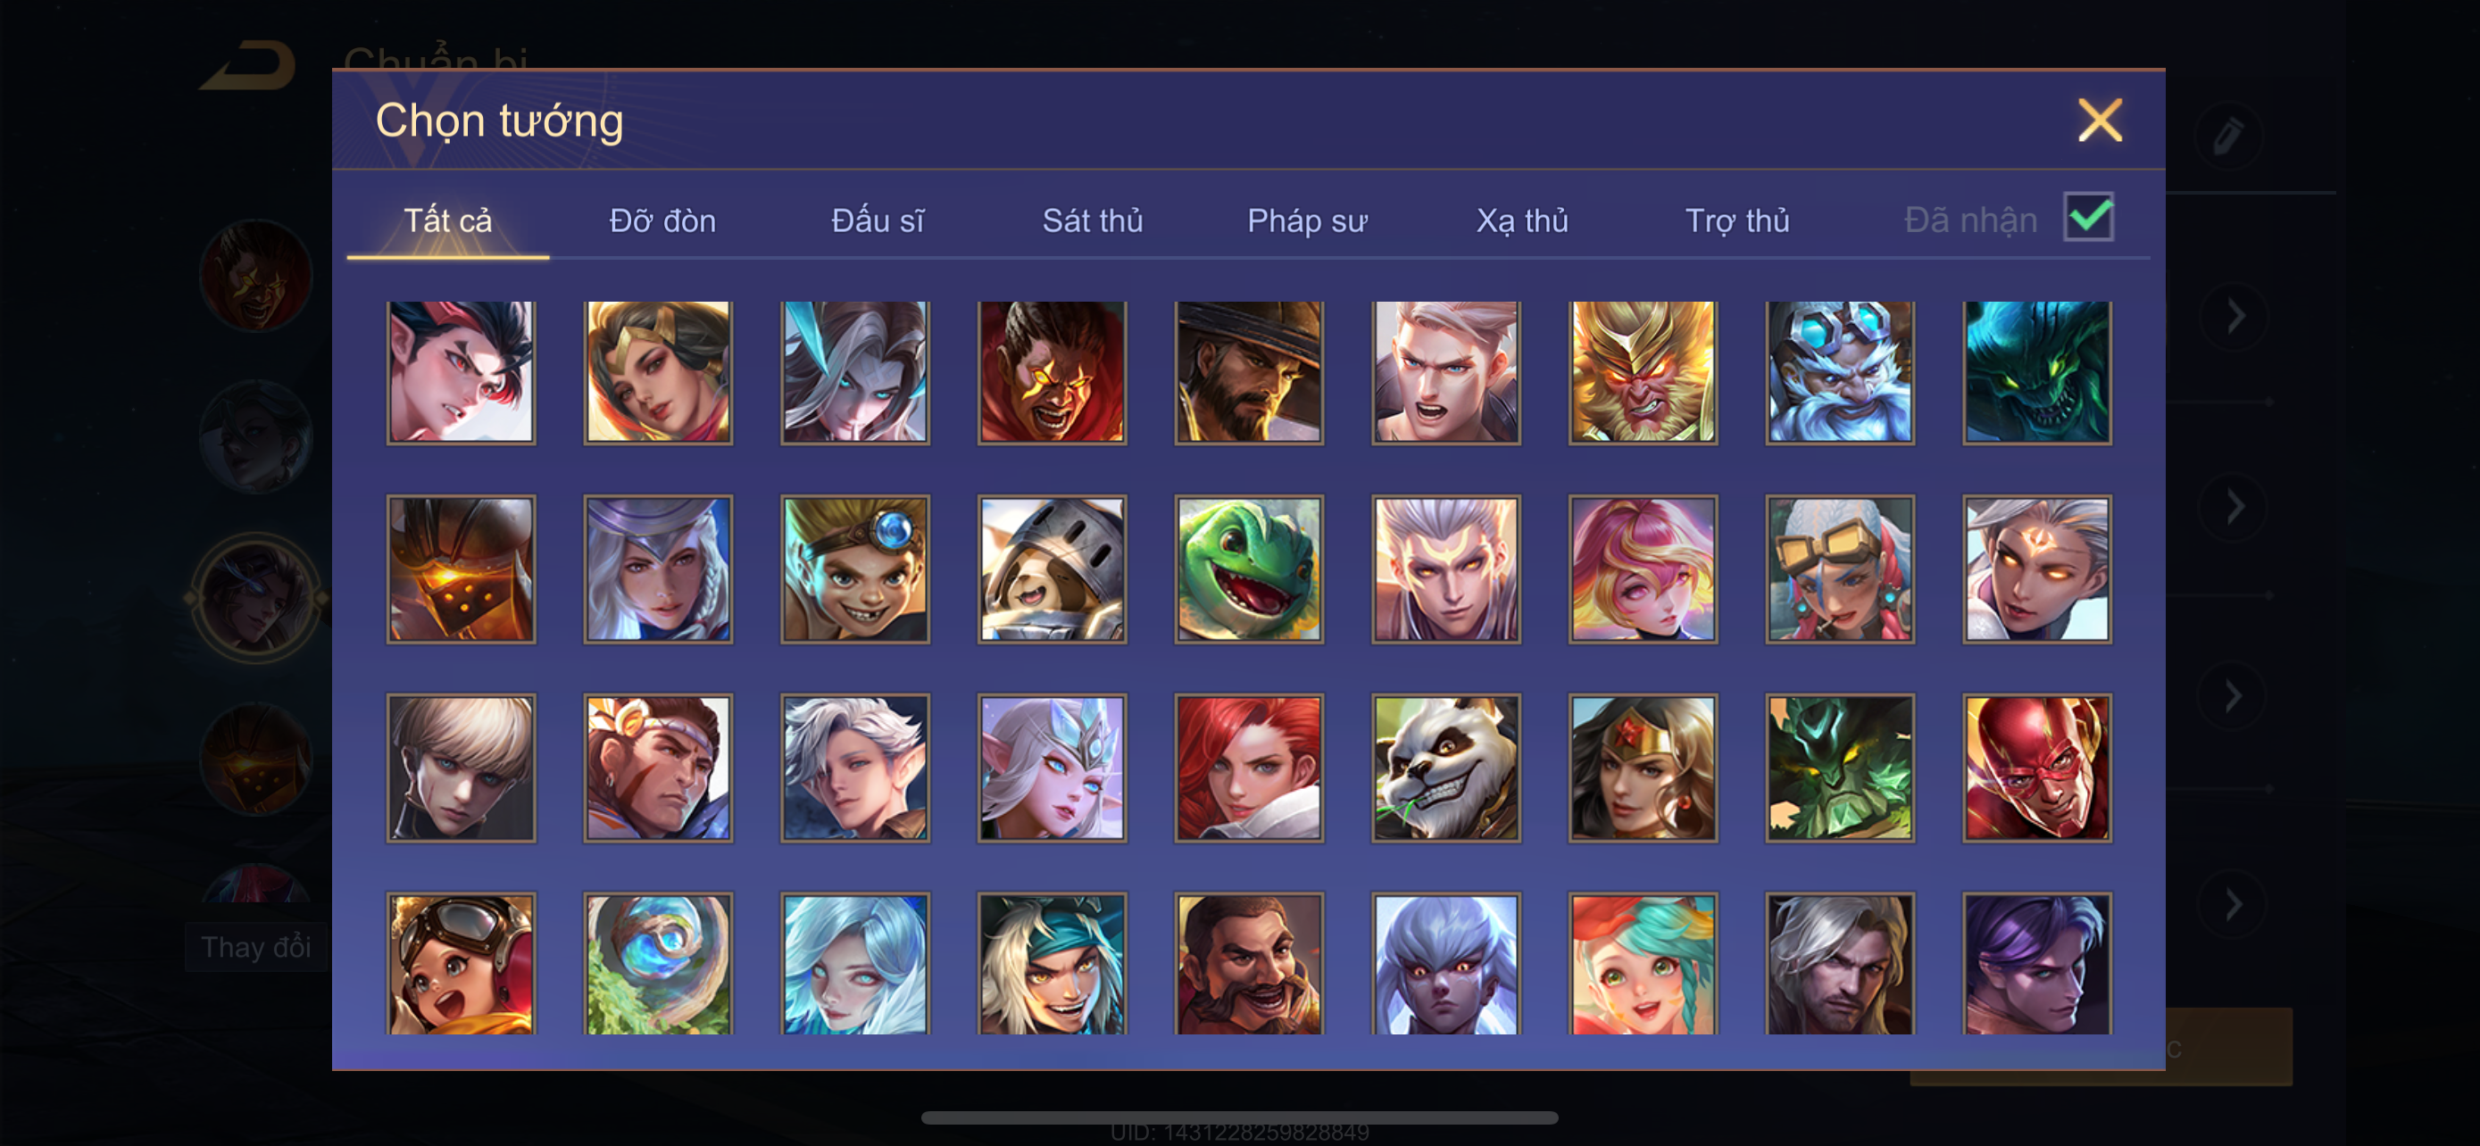Choose the blue-bearded dwarf with goggles
Viewport: 2480px width, 1146px height.
(x=1840, y=371)
